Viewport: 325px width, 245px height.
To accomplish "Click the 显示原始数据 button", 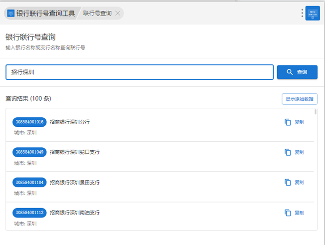I will pos(299,99).
